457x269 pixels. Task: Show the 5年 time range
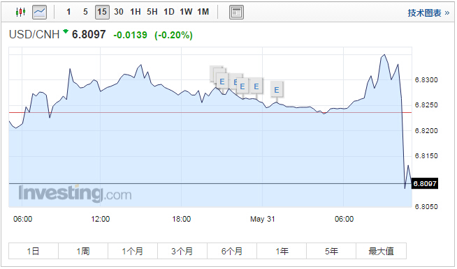point(331,251)
